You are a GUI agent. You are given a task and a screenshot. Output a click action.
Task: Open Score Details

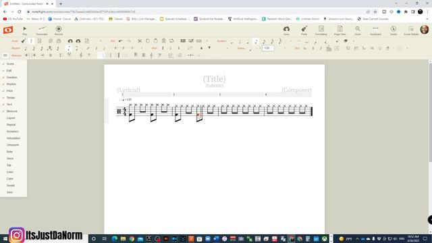[411, 30]
